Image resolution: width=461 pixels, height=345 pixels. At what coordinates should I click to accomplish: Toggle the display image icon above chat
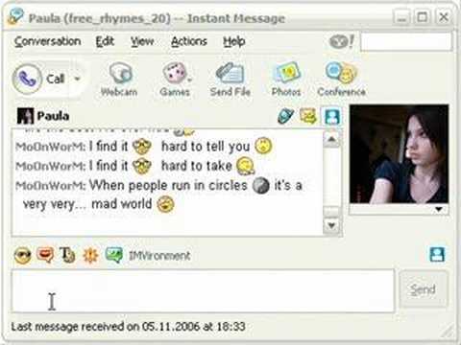[332, 116]
